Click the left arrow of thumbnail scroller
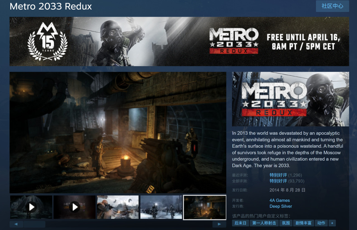 click(16, 224)
